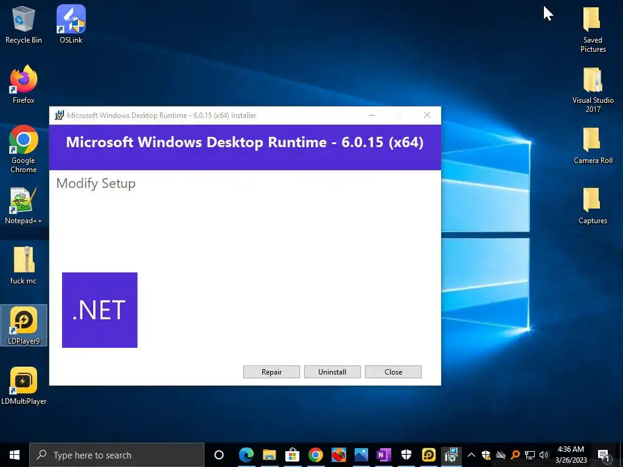Open the notification center icon
This screenshot has width=623, height=467.
pyautogui.click(x=604, y=455)
